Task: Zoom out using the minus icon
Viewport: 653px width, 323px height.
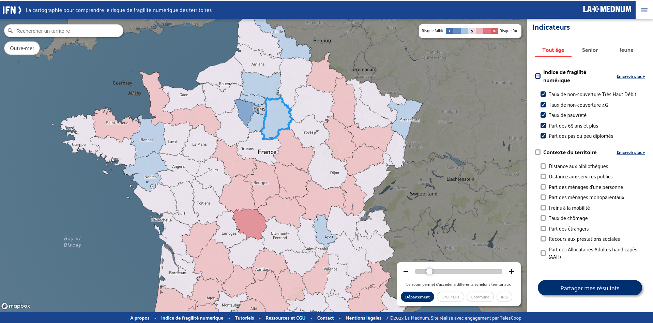Action: tap(406, 271)
